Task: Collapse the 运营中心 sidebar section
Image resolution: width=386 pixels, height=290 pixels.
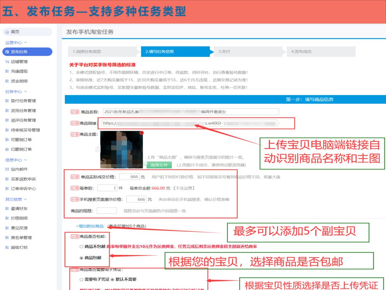Action: pyautogui.click(x=16, y=43)
